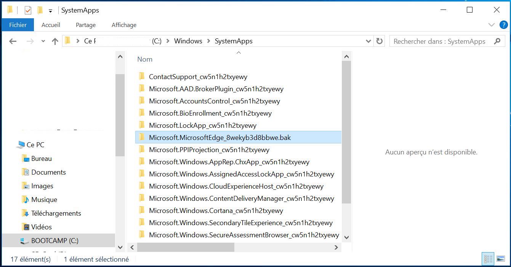The image size is (511, 267).
Task: Collapse the ribbon with the chevron
Action: (492, 25)
